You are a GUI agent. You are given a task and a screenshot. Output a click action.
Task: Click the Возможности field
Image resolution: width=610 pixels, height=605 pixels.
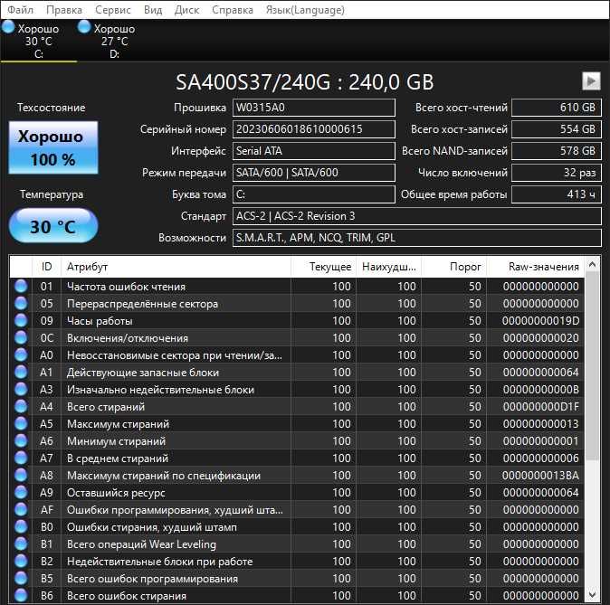coord(417,238)
